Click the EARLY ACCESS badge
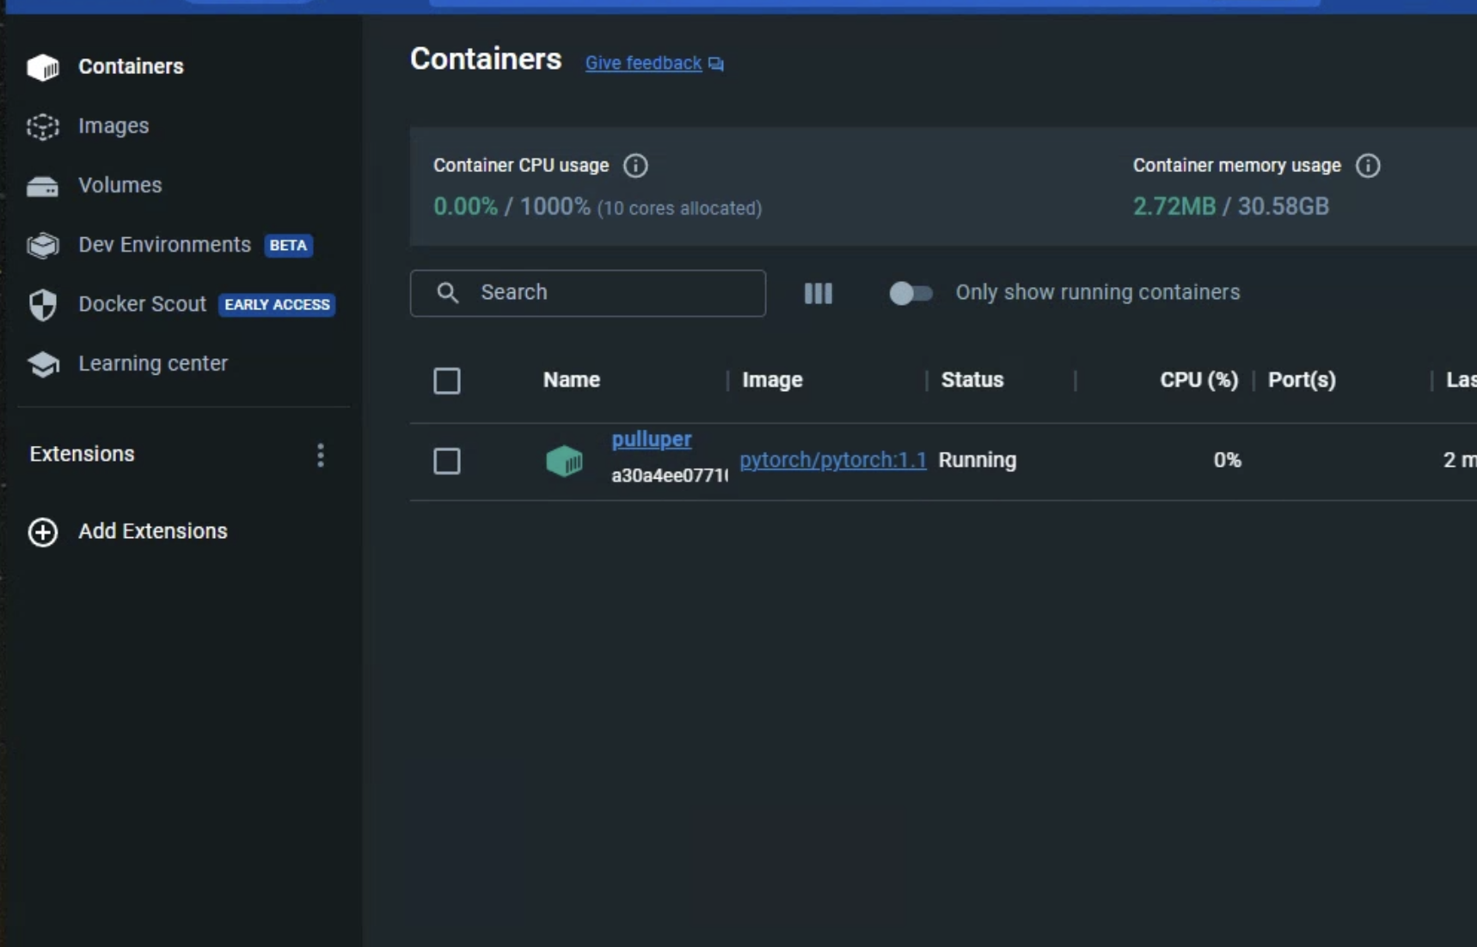This screenshot has width=1477, height=947. (x=277, y=304)
